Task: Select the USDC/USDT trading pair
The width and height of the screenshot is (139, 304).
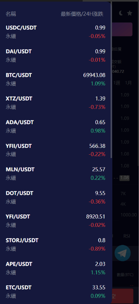Action: click(x=55, y=32)
